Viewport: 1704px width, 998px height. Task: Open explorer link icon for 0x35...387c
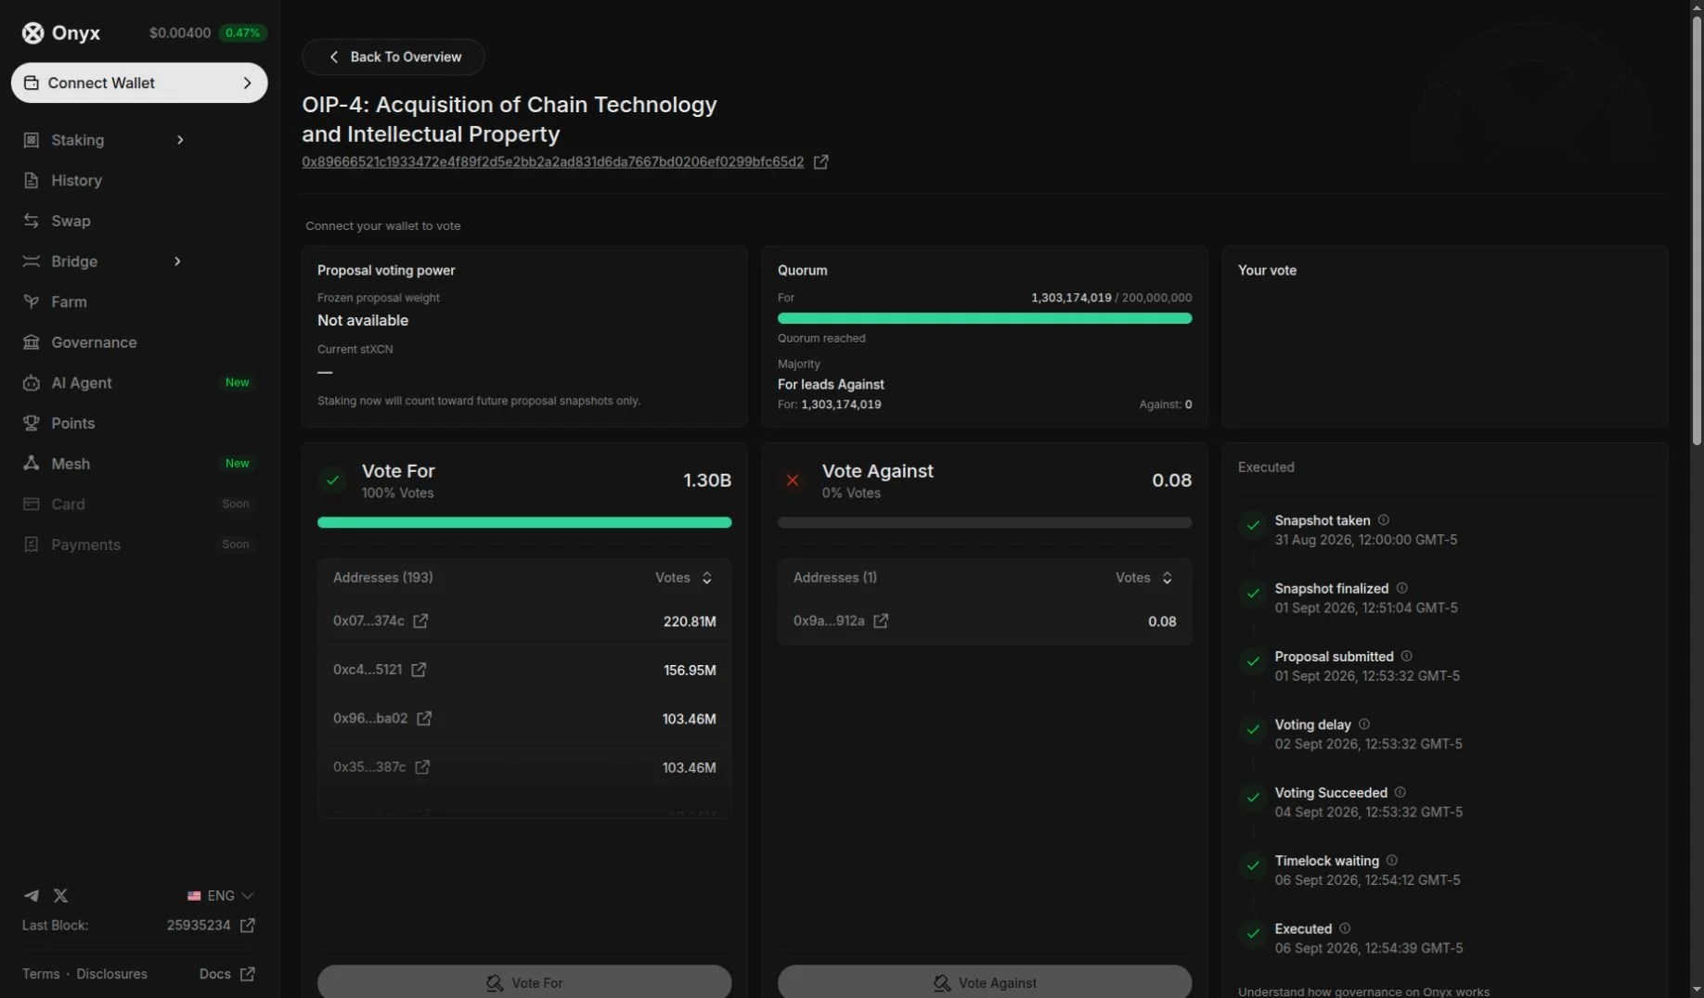pos(422,767)
